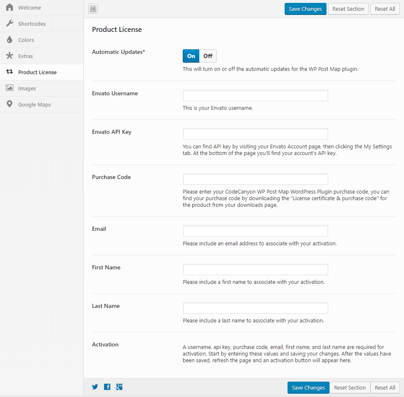The image size is (404, 397).
Task: Focus the First Name field
Action: (x=255, y=269)
